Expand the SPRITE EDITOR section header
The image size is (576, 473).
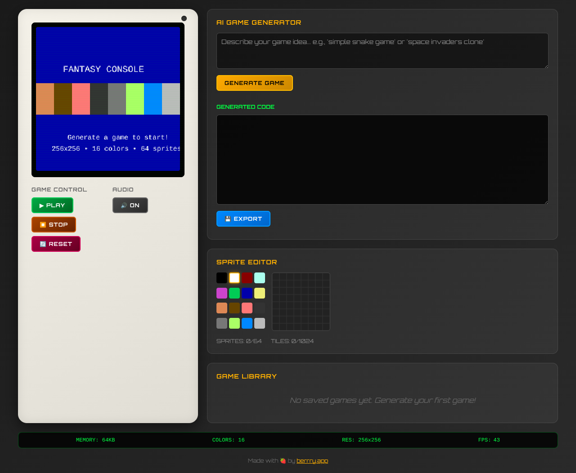[x=247, y=262]
